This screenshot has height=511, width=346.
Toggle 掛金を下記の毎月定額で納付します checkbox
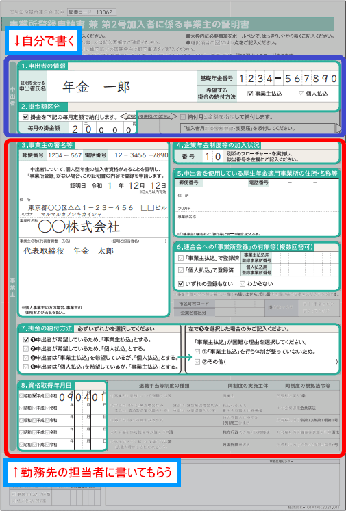tap(26, 117)
